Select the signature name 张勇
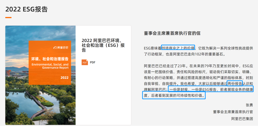The height and width of the screenshot is (126, 258). 249,105
